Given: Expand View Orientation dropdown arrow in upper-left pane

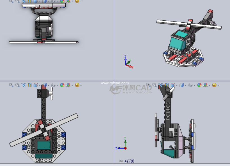Looking at the screenshot, I should (x=40, y=1).
